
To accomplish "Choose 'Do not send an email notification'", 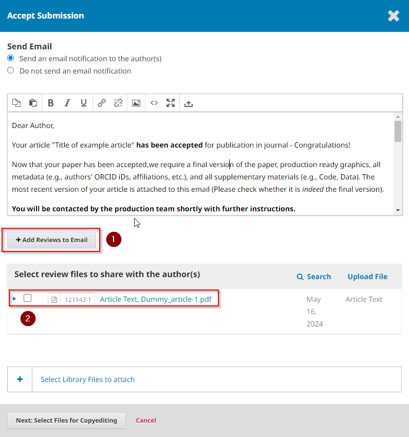I will point(11,71).
